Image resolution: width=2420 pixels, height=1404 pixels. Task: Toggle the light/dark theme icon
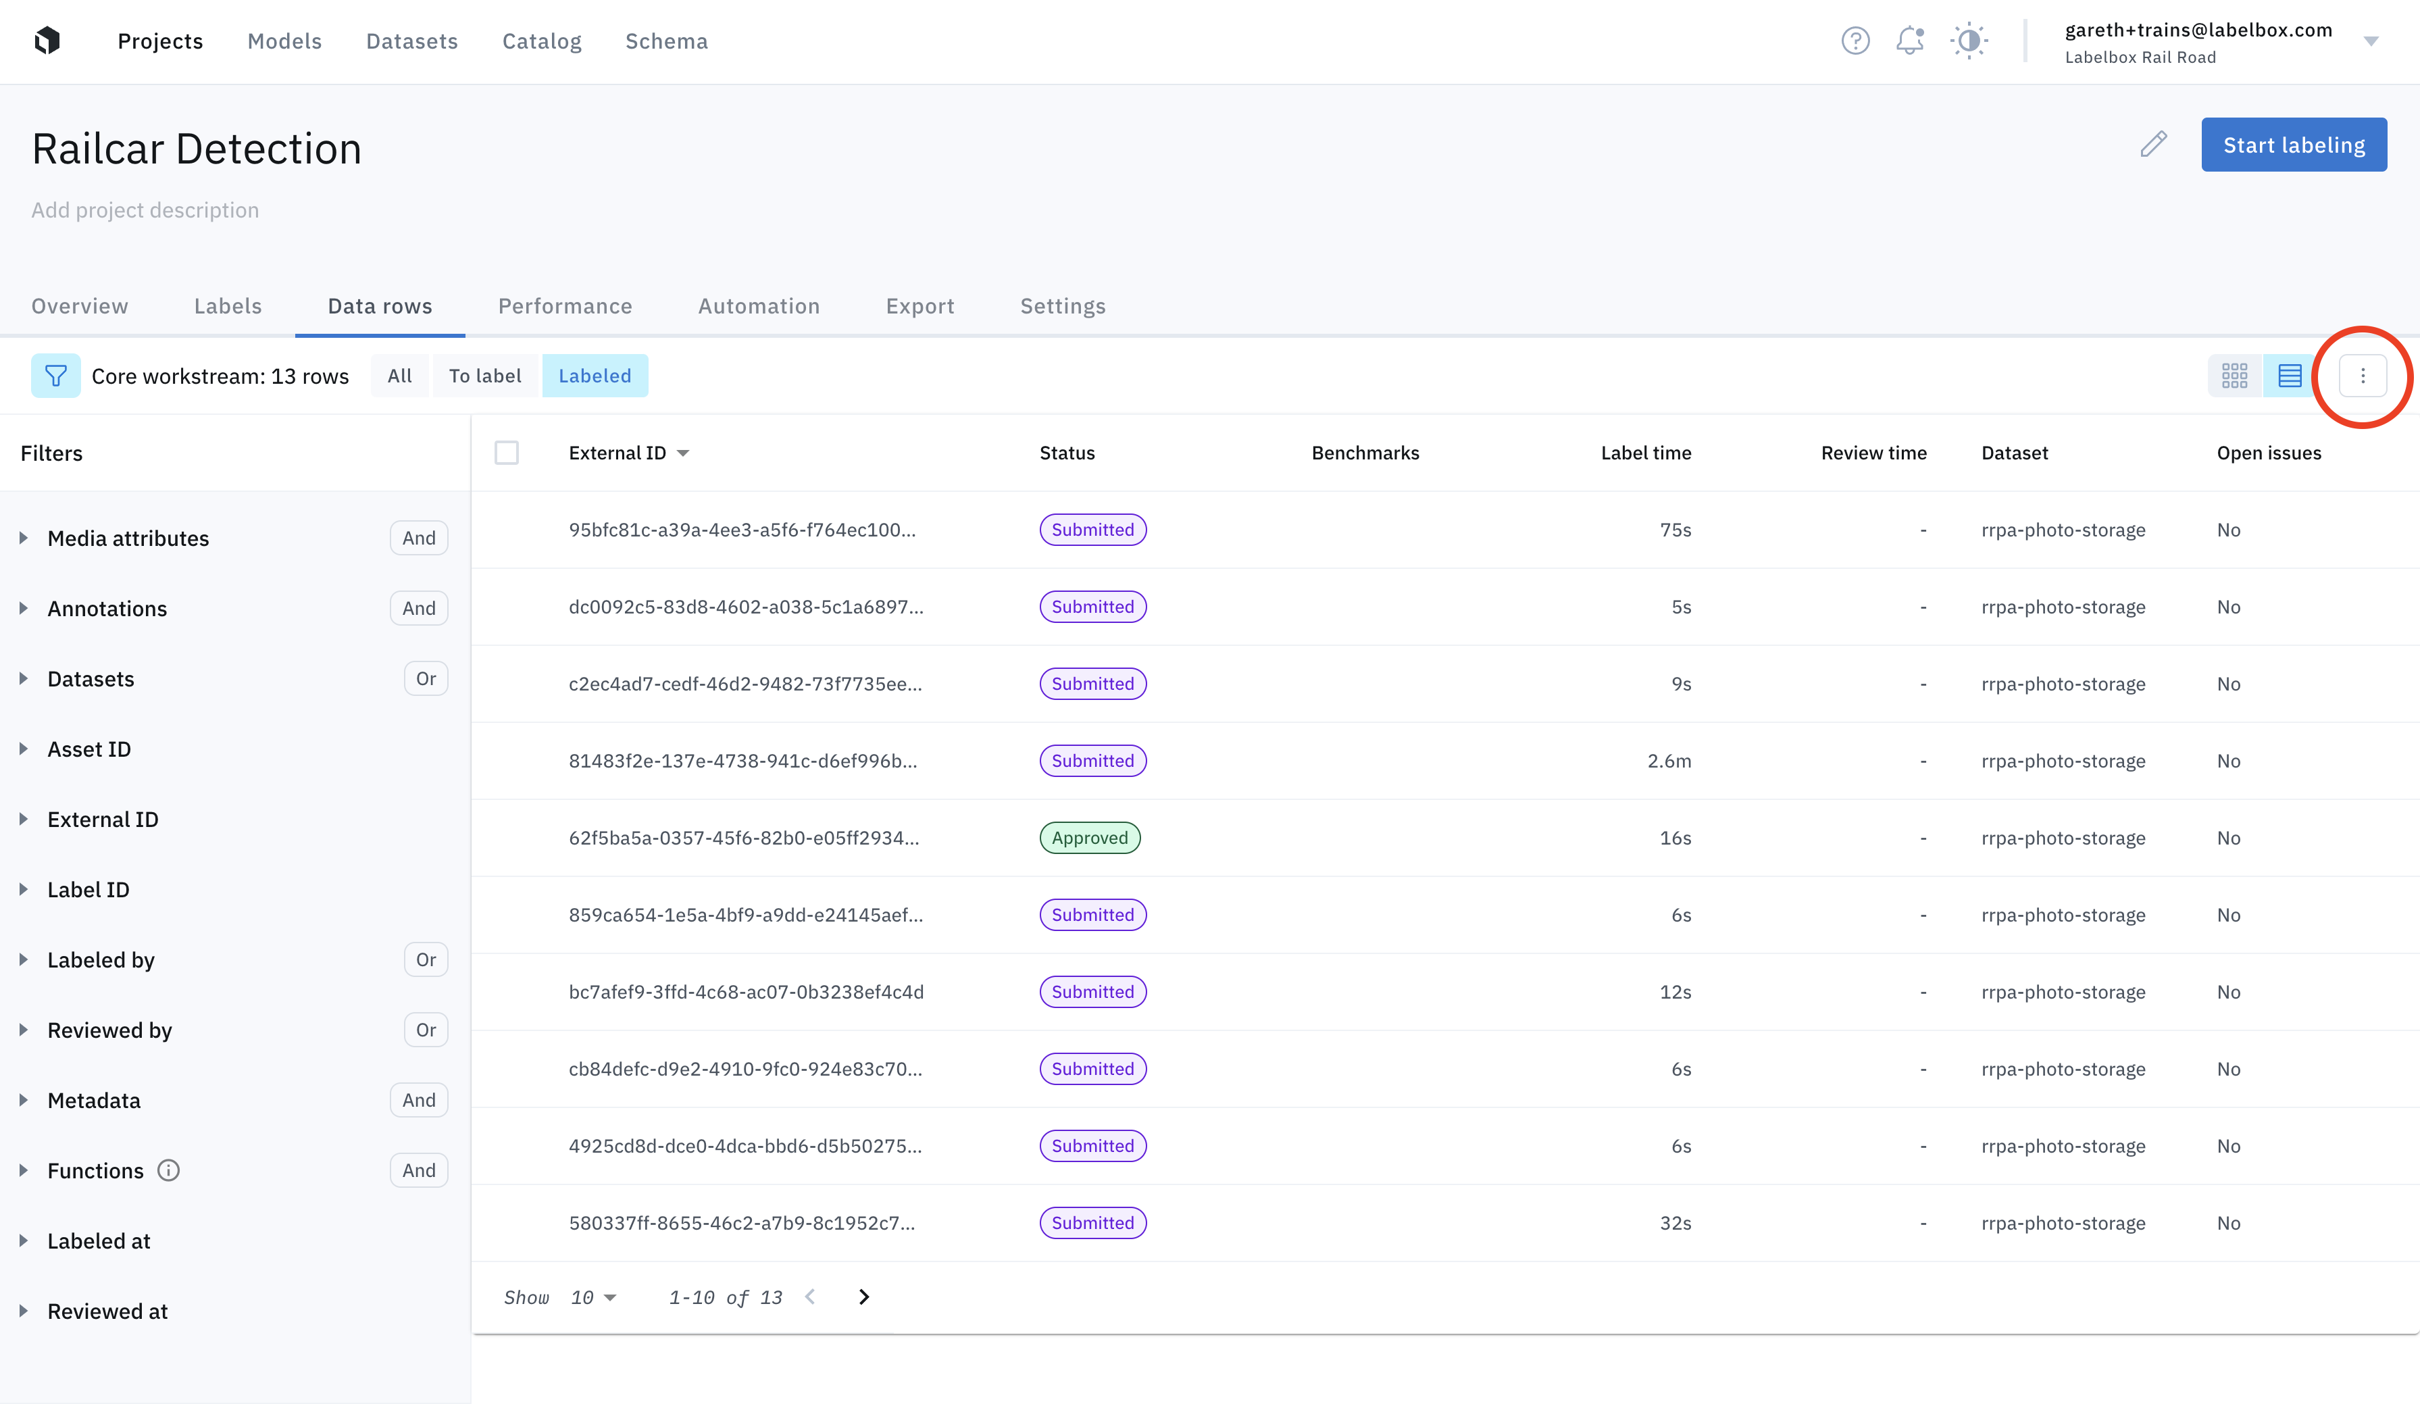1969,41
